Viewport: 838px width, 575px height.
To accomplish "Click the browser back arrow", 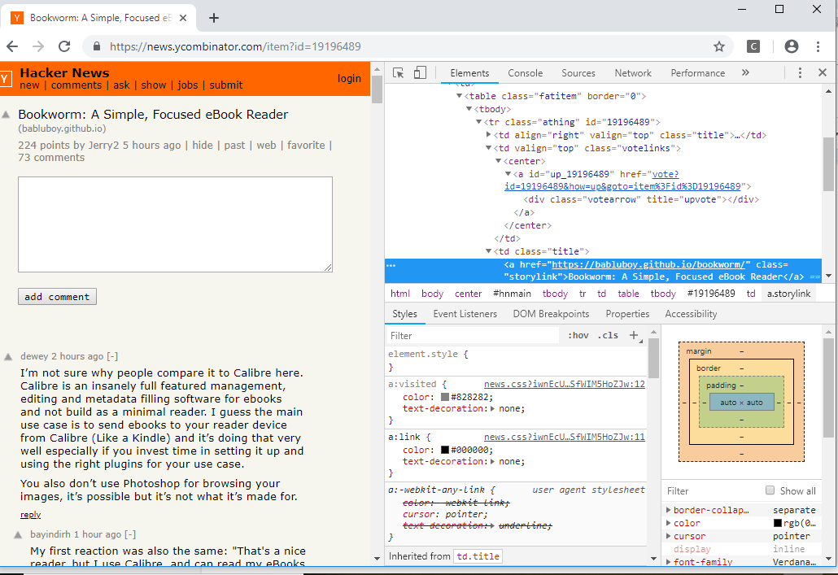I will coord(12,46).
